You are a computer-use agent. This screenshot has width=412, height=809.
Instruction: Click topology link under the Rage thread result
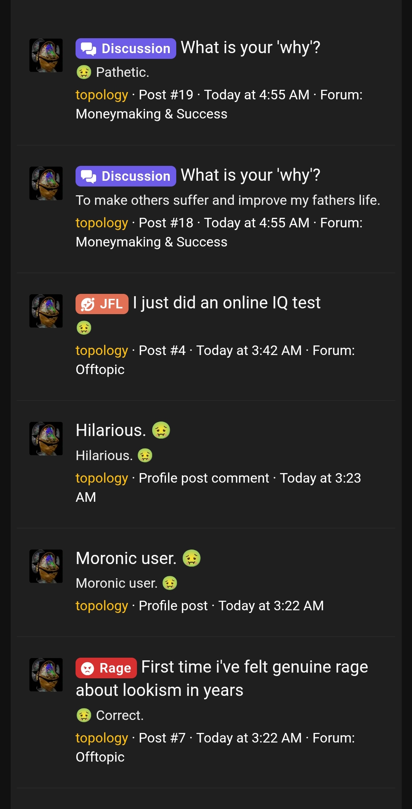101,738
